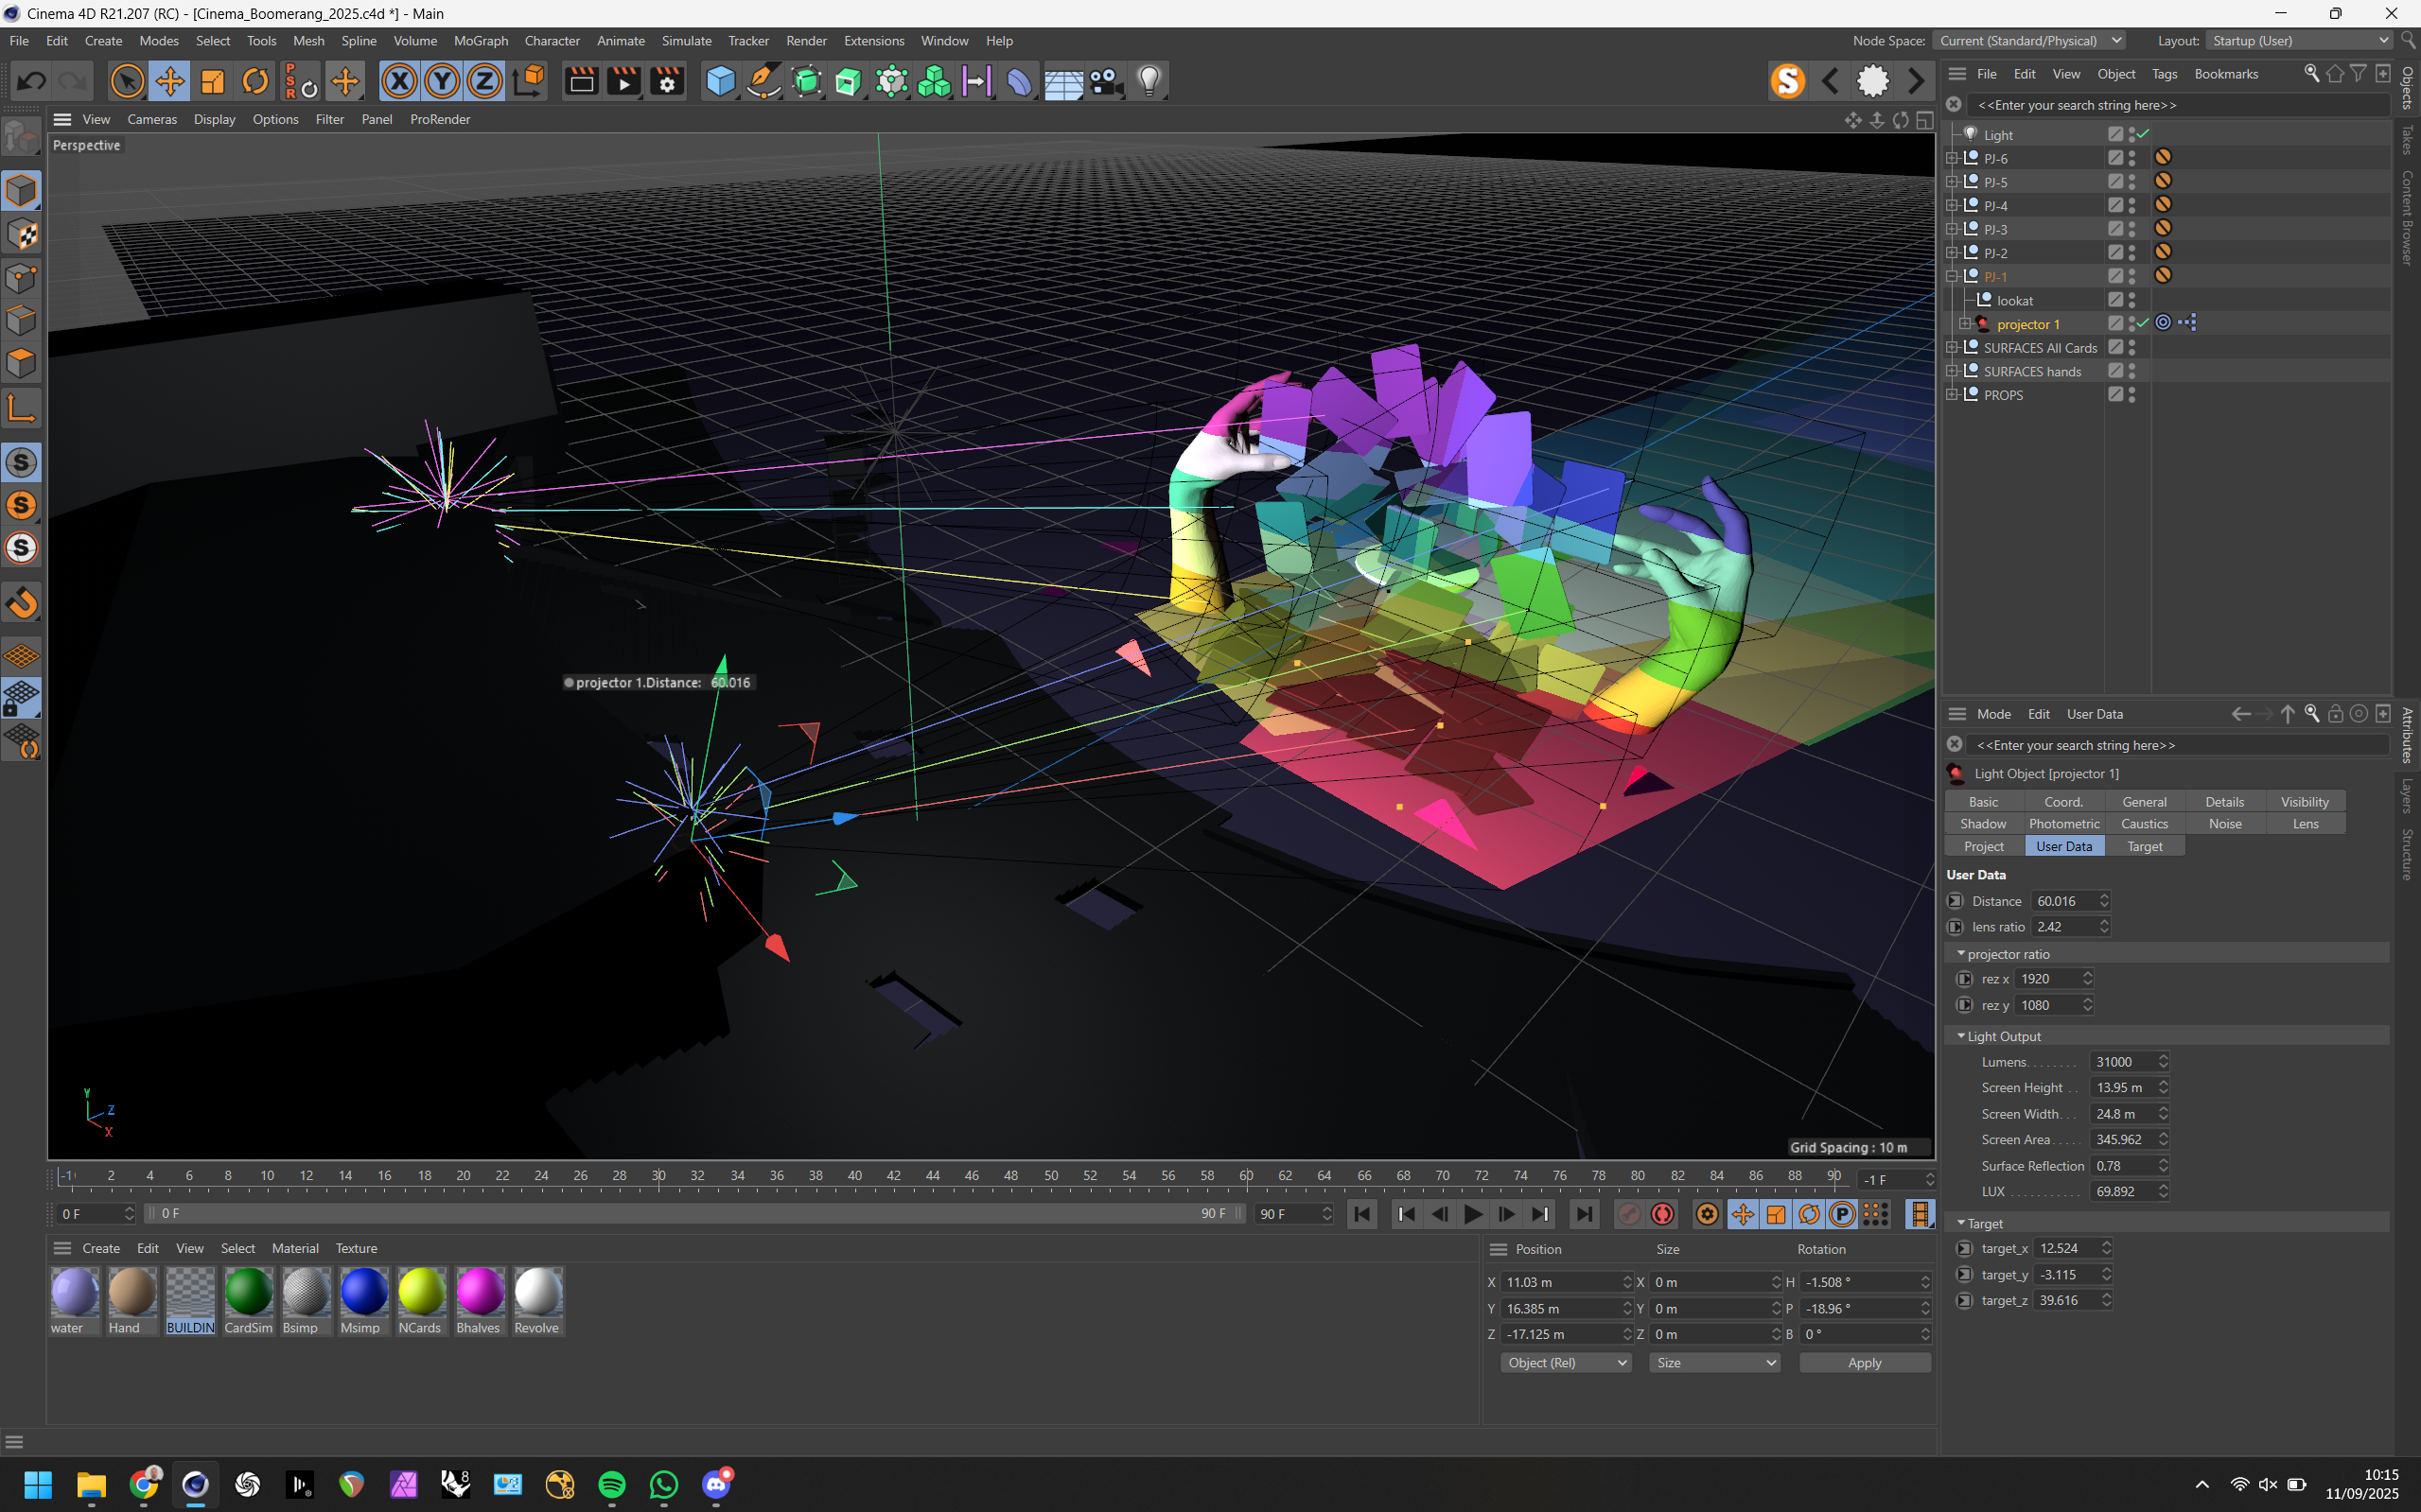This screenshot has height=1512, width=2421.
Task: Open the MoGraph menu
Action: pos(481,41)
